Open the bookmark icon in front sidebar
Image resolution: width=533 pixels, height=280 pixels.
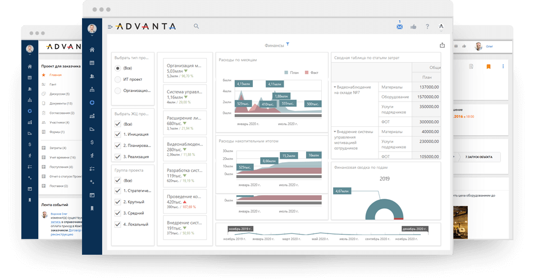[92, 208]
